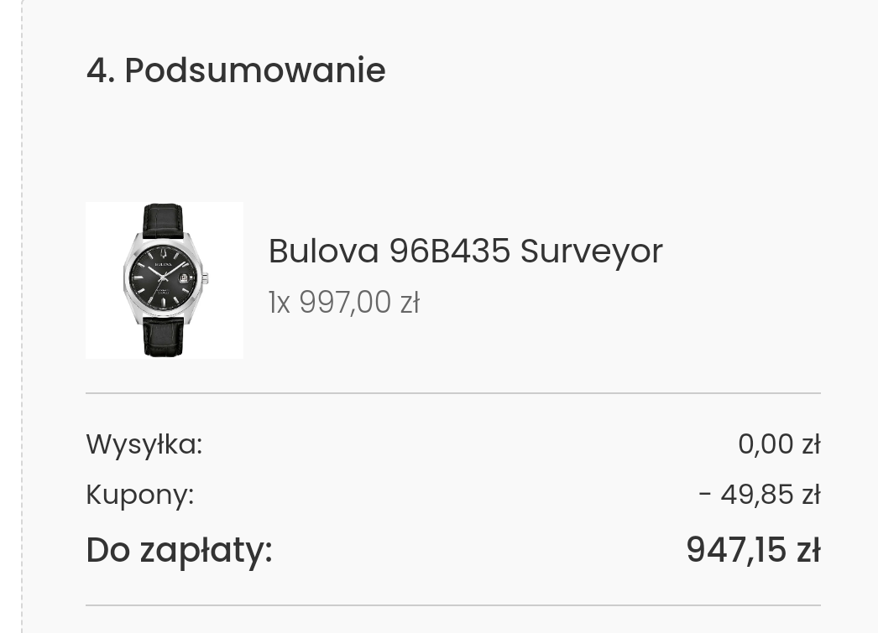Click the "Wysyłka:" shipping label
This screenshot has height=633, width=878.
pos(144,444)
